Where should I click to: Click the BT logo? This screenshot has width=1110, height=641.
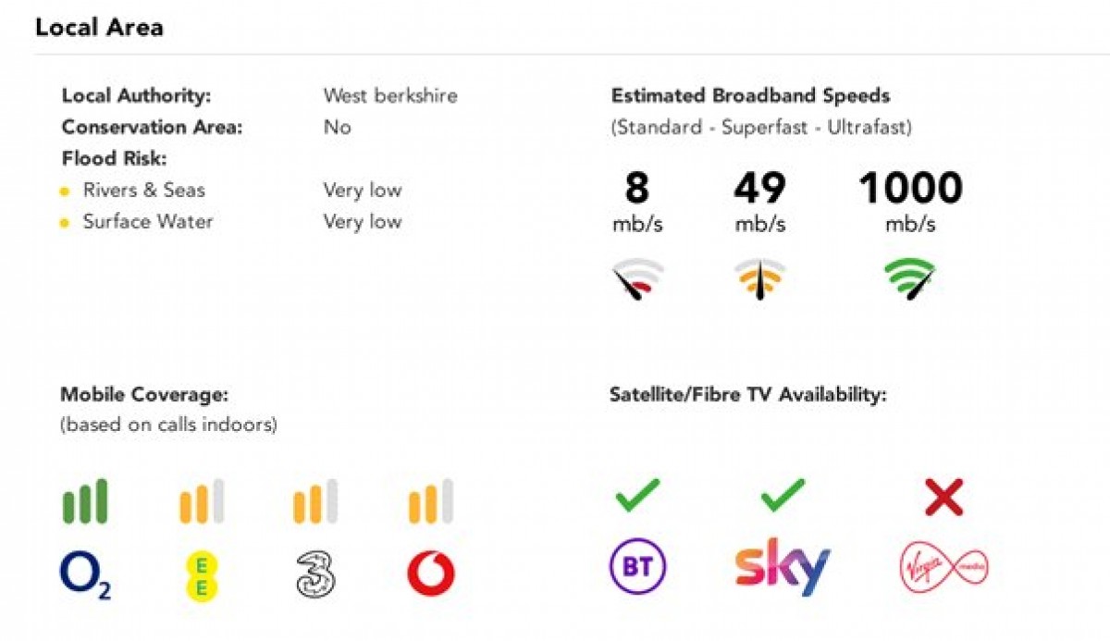637,567
